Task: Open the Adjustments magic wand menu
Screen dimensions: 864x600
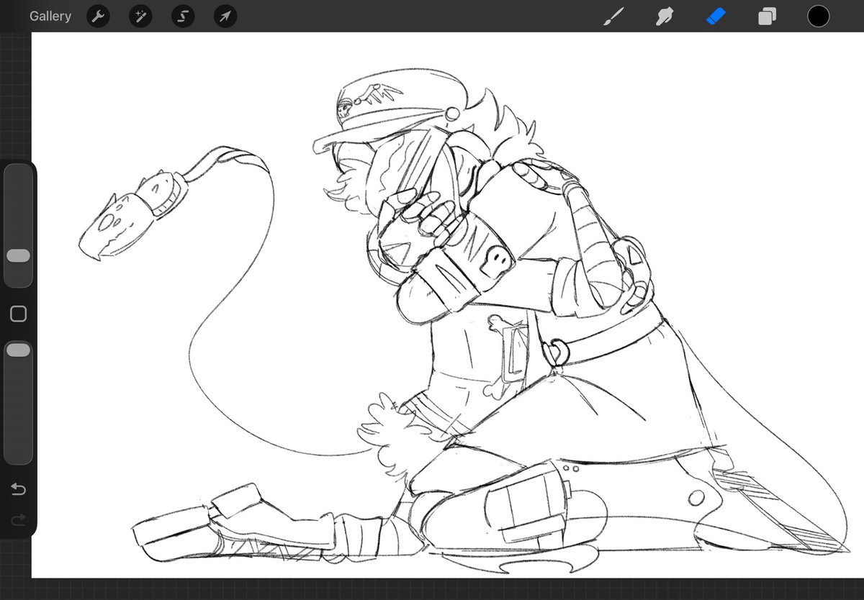Action: point(140,16)
